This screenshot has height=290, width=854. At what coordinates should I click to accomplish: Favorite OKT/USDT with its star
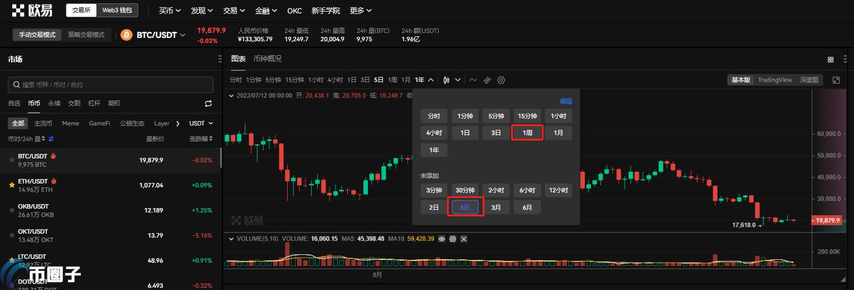tap(11, 235)
